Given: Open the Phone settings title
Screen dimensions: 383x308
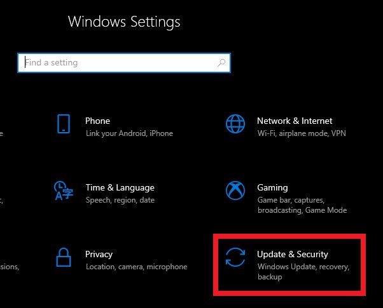Looking at the screenshot, I should 97,121.
